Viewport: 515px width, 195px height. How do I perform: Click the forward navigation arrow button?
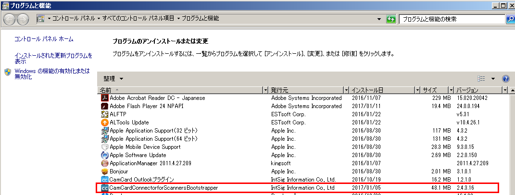(x=23, y=20)
